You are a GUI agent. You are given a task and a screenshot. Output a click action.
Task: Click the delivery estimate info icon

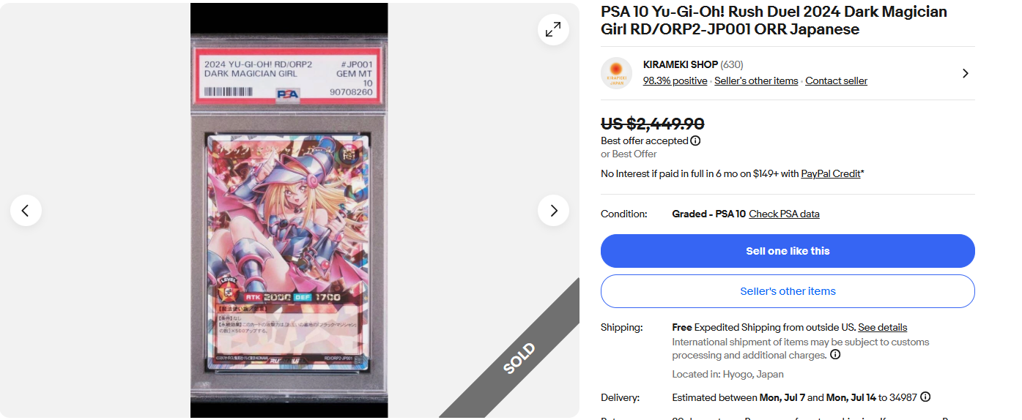(925, 397)
